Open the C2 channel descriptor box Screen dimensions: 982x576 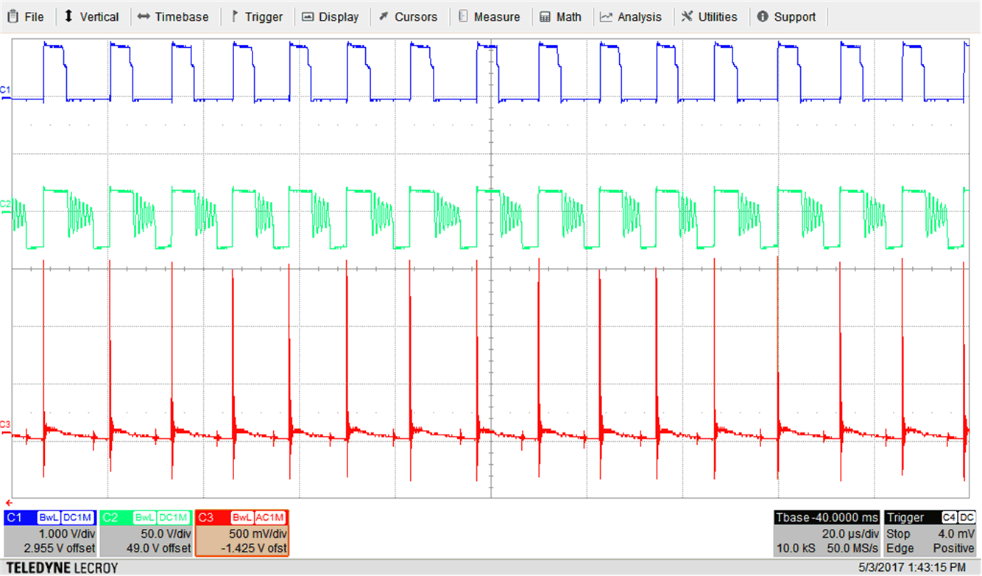(146, 533)
